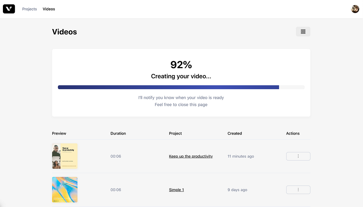
Task: Click the Preview column header
Action: point(59,133)
